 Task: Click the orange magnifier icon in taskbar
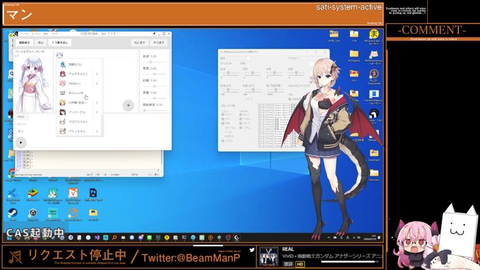click(x=114, y=237)
